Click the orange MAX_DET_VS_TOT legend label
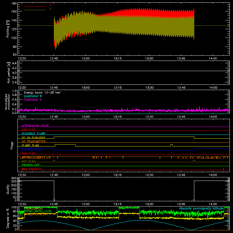The width and height of the screenshot is (233, 233). coord(36,214)
